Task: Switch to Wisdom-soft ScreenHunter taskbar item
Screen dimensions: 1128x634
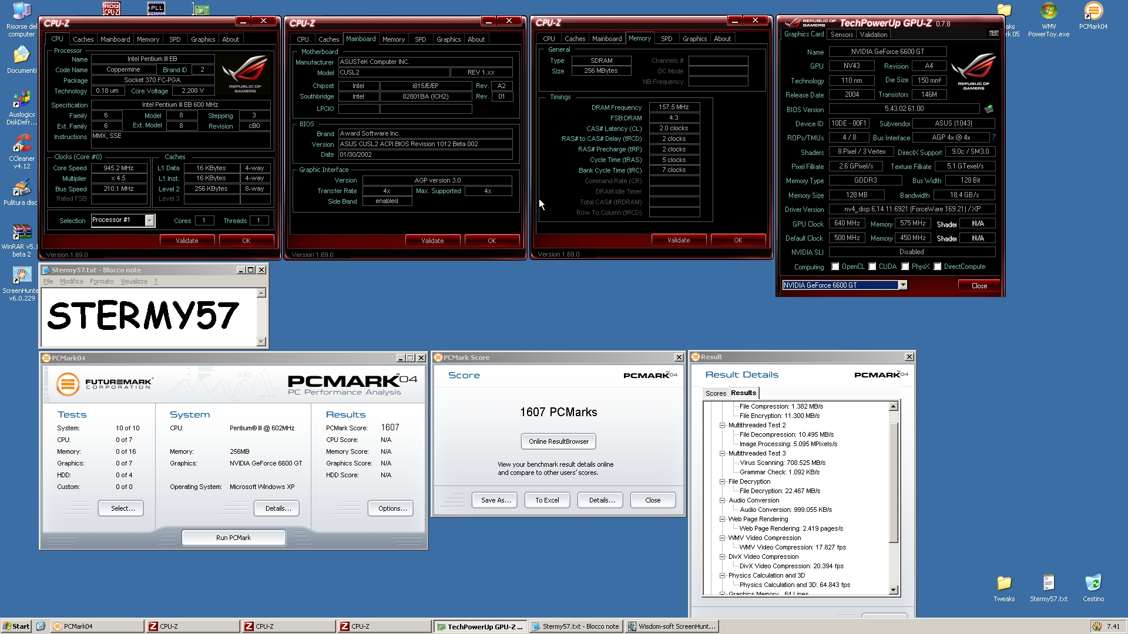Action: tap(672, 626)
